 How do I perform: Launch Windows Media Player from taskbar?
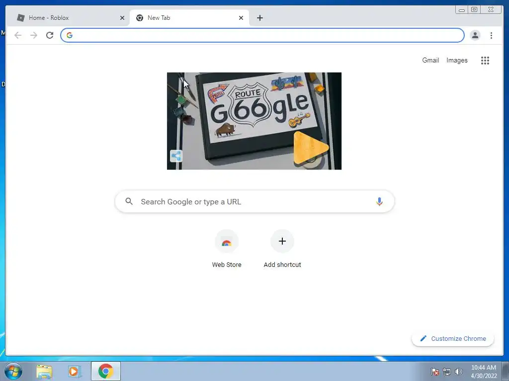pyautogui.click(x=75, y=371)
